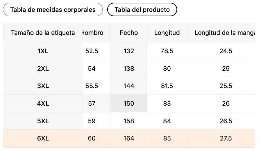Click the Longitud column header
Screen dimensions: 261x151
(x=167, y=33)
